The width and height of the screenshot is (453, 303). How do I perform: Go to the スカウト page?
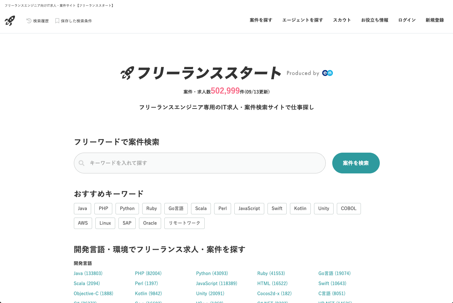coord(342,20)
